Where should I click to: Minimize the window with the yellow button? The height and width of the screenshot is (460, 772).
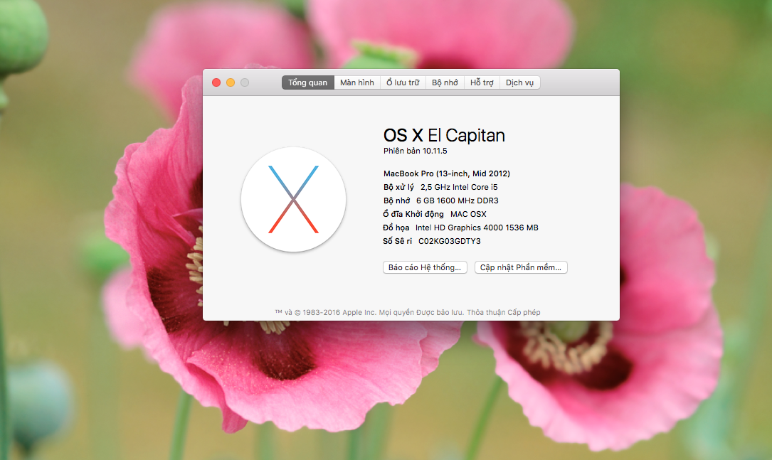pos(231,82)
